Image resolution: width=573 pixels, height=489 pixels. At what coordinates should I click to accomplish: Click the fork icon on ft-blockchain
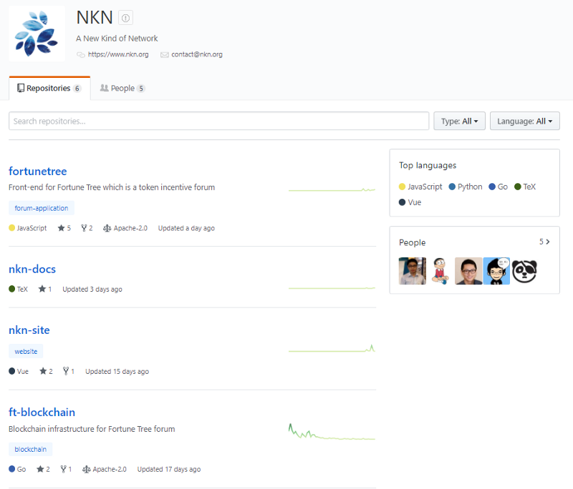(63, 469)
